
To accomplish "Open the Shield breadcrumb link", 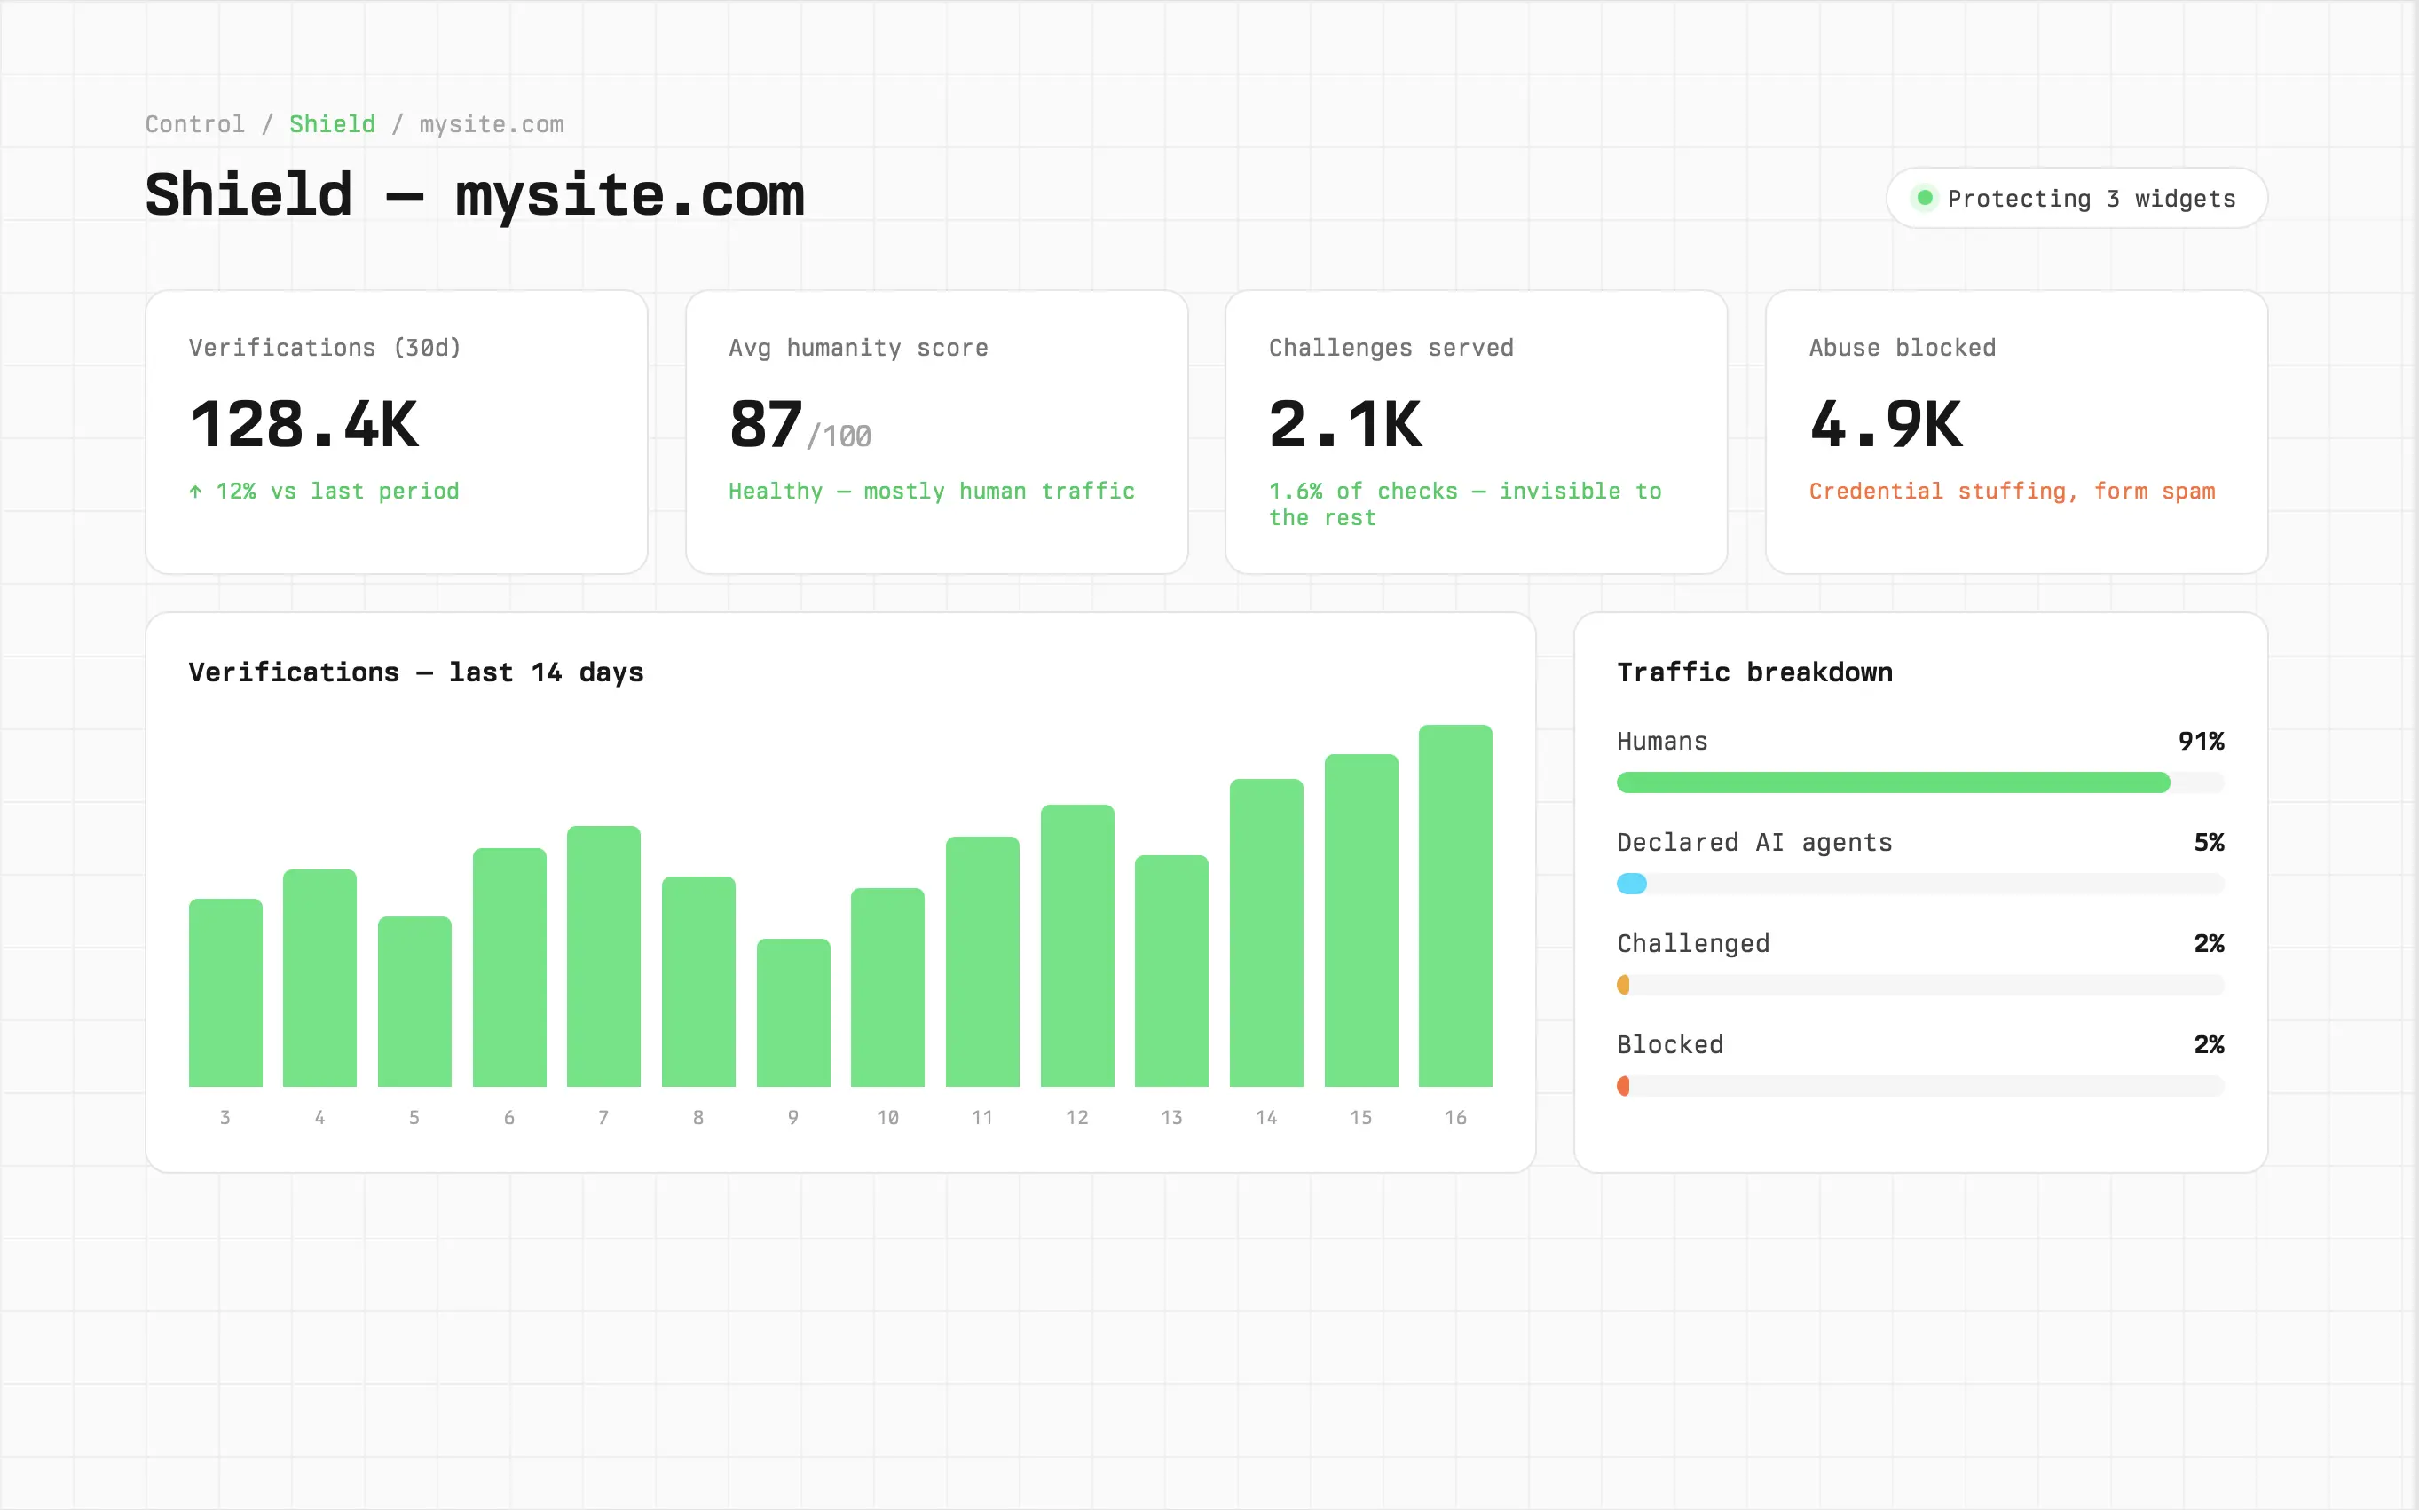I will [x=333, y=124].
